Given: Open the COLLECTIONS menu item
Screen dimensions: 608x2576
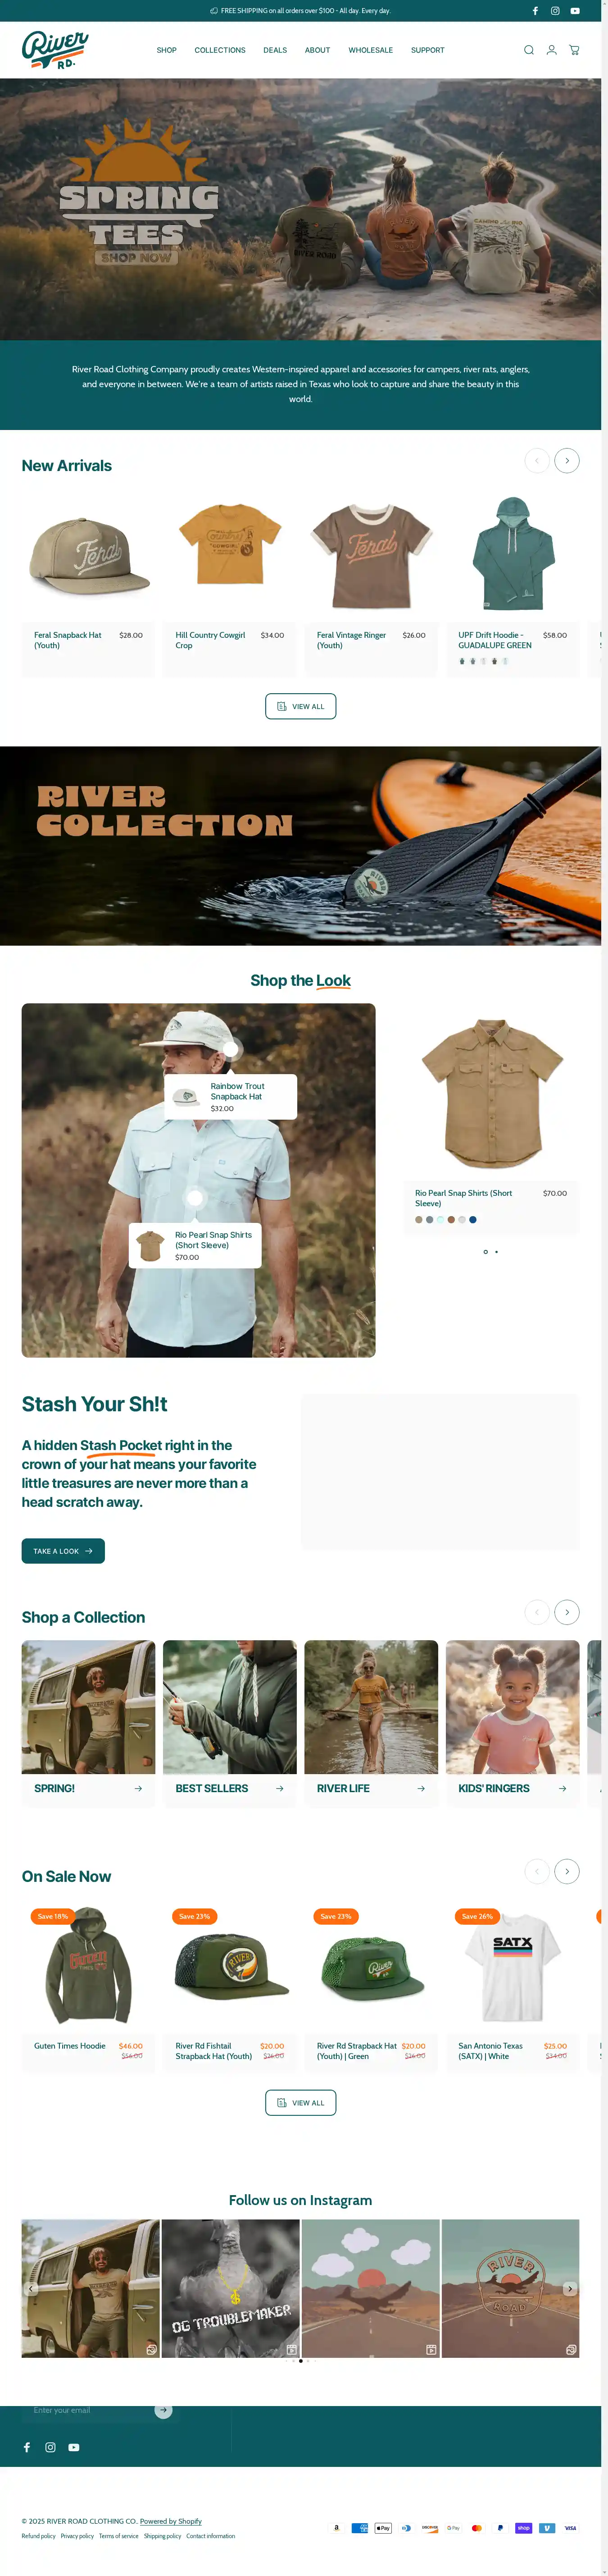Looking at the screenshot, I should tap(220, 50).
